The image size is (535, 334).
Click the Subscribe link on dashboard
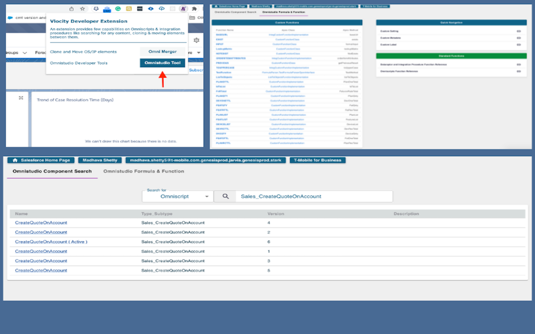tap(196, 71)
